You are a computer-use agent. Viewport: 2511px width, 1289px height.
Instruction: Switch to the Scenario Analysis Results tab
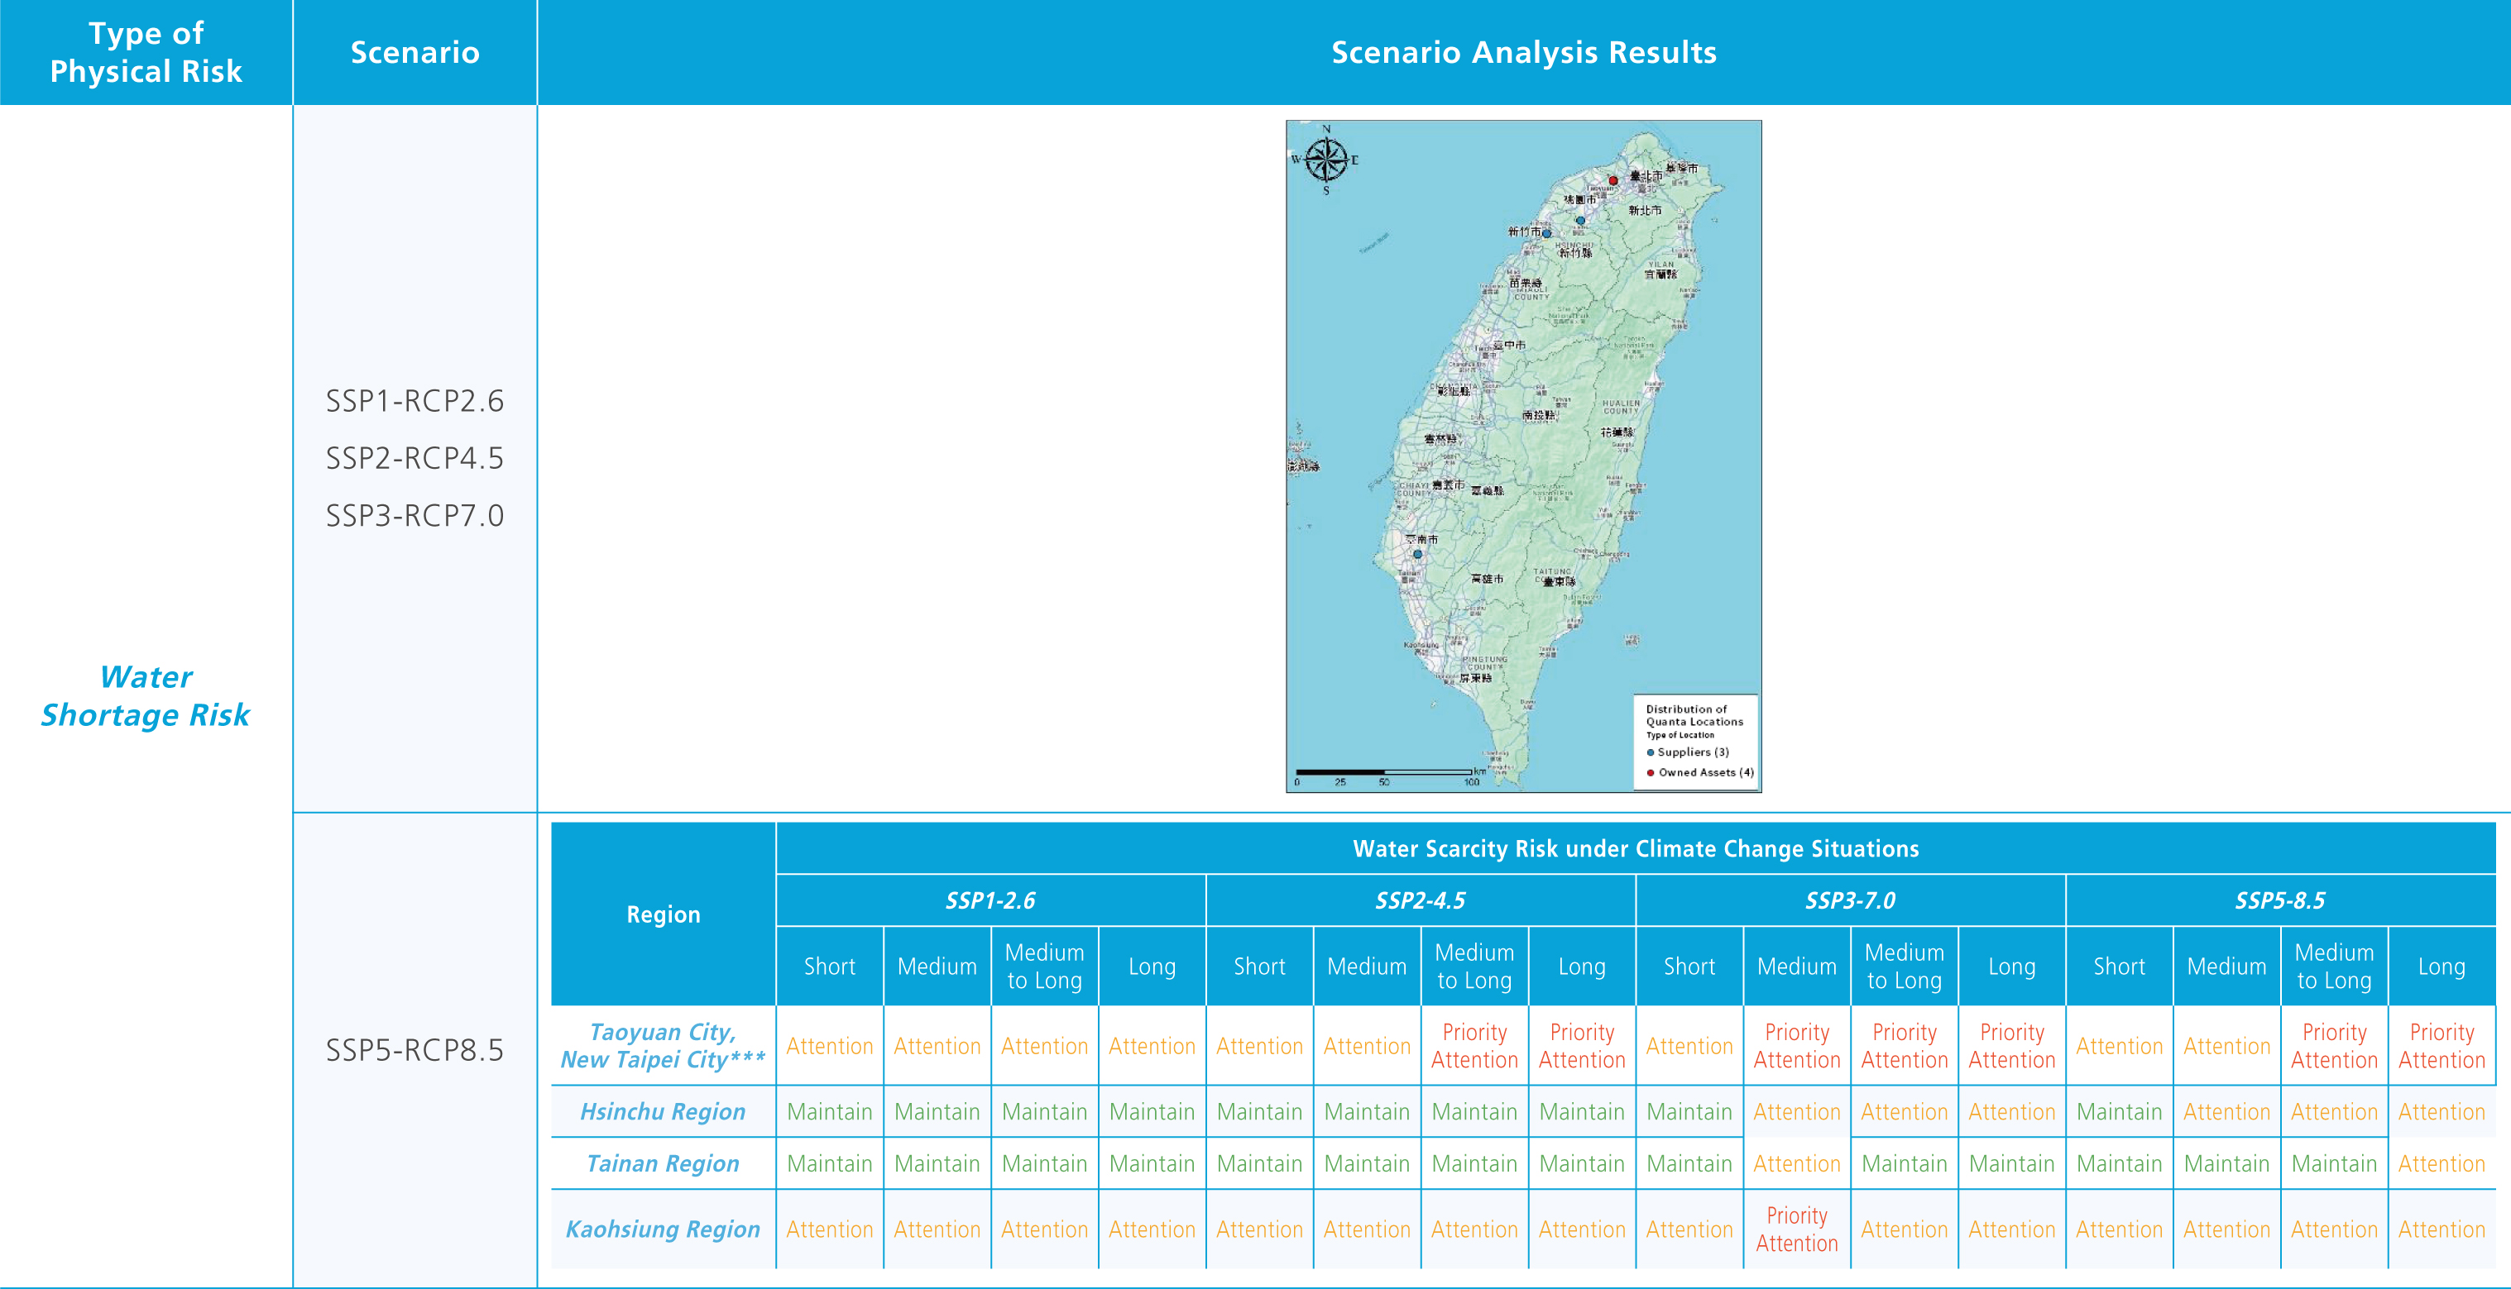click(1522, 53)
